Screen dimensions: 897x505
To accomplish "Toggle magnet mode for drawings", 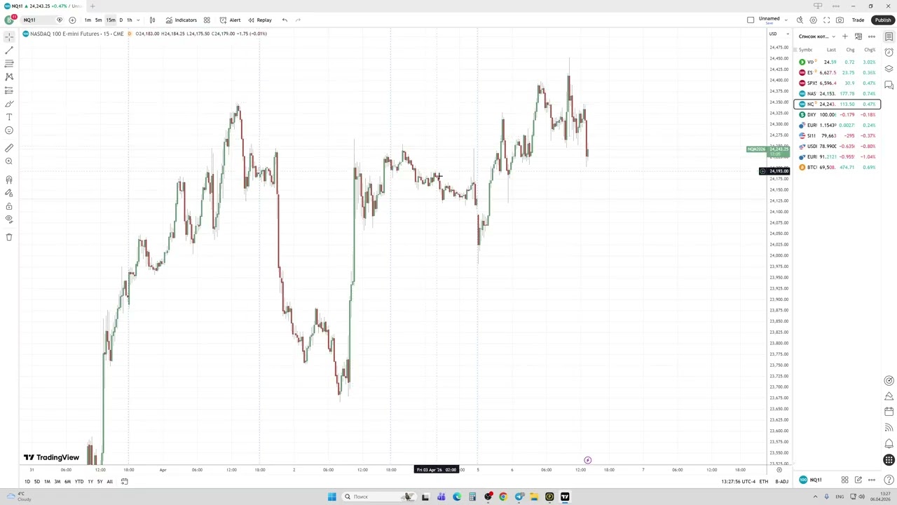I will pyautogui.click(x=9, y=180).
